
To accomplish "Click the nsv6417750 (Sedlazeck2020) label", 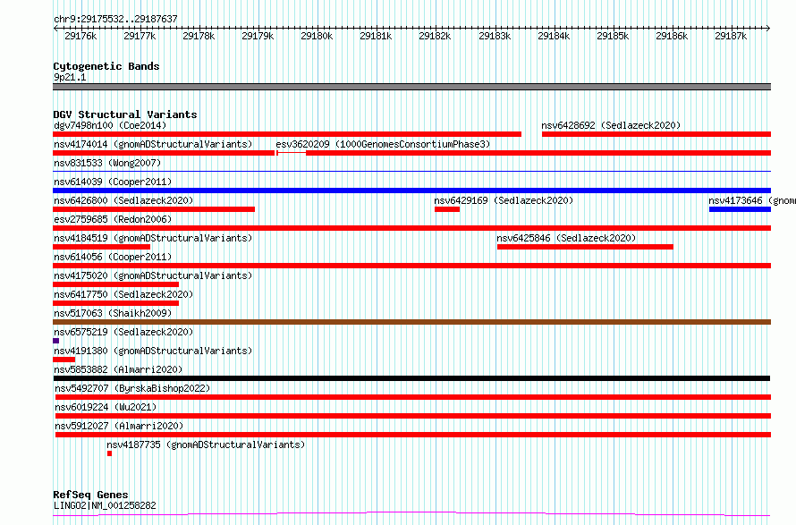I will click(123, 294).
